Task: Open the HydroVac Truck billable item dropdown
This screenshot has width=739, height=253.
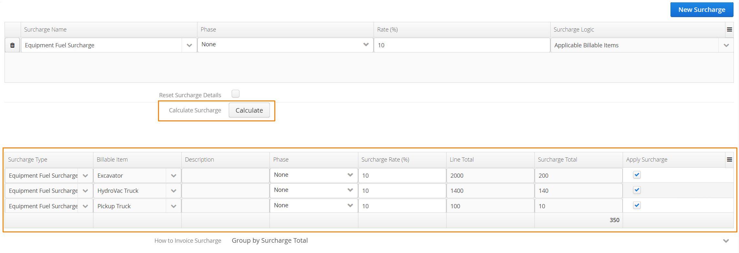Action: (x=174, y=191)
